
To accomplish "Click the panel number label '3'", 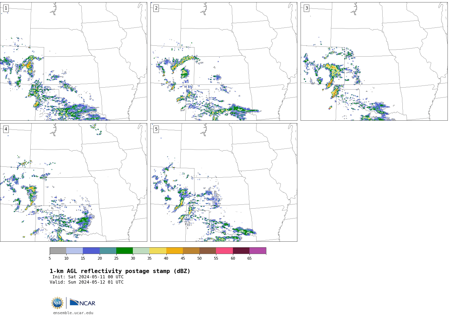I will pos(306,8).
